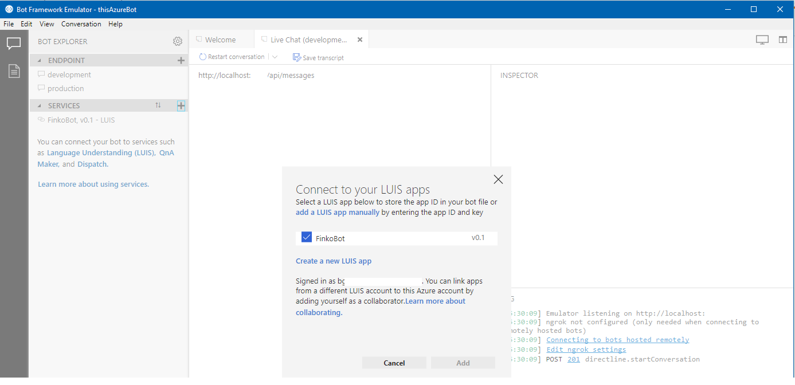795x385 pixels.
Task: Click the localhost api/messages endpoint text
Action: [x=256, y=75]
